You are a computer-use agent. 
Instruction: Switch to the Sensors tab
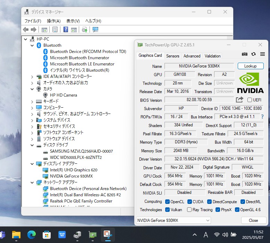click(x=172, y=56)
